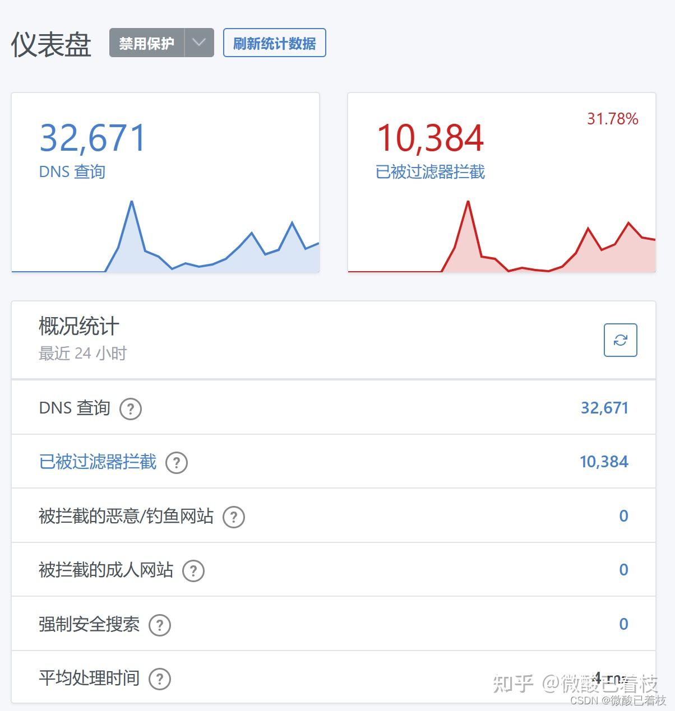Click help icon next to 被拦截的成人网站

pos(193,571)
